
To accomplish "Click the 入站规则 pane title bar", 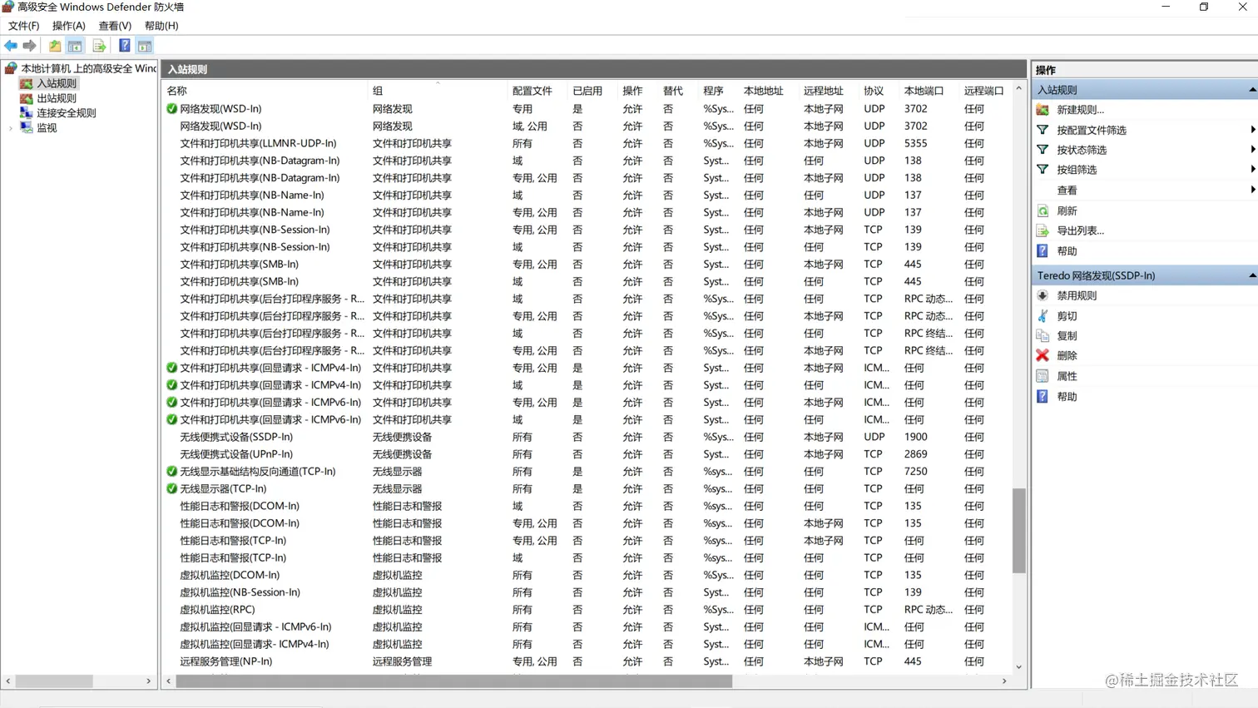I will click(594, 70).
